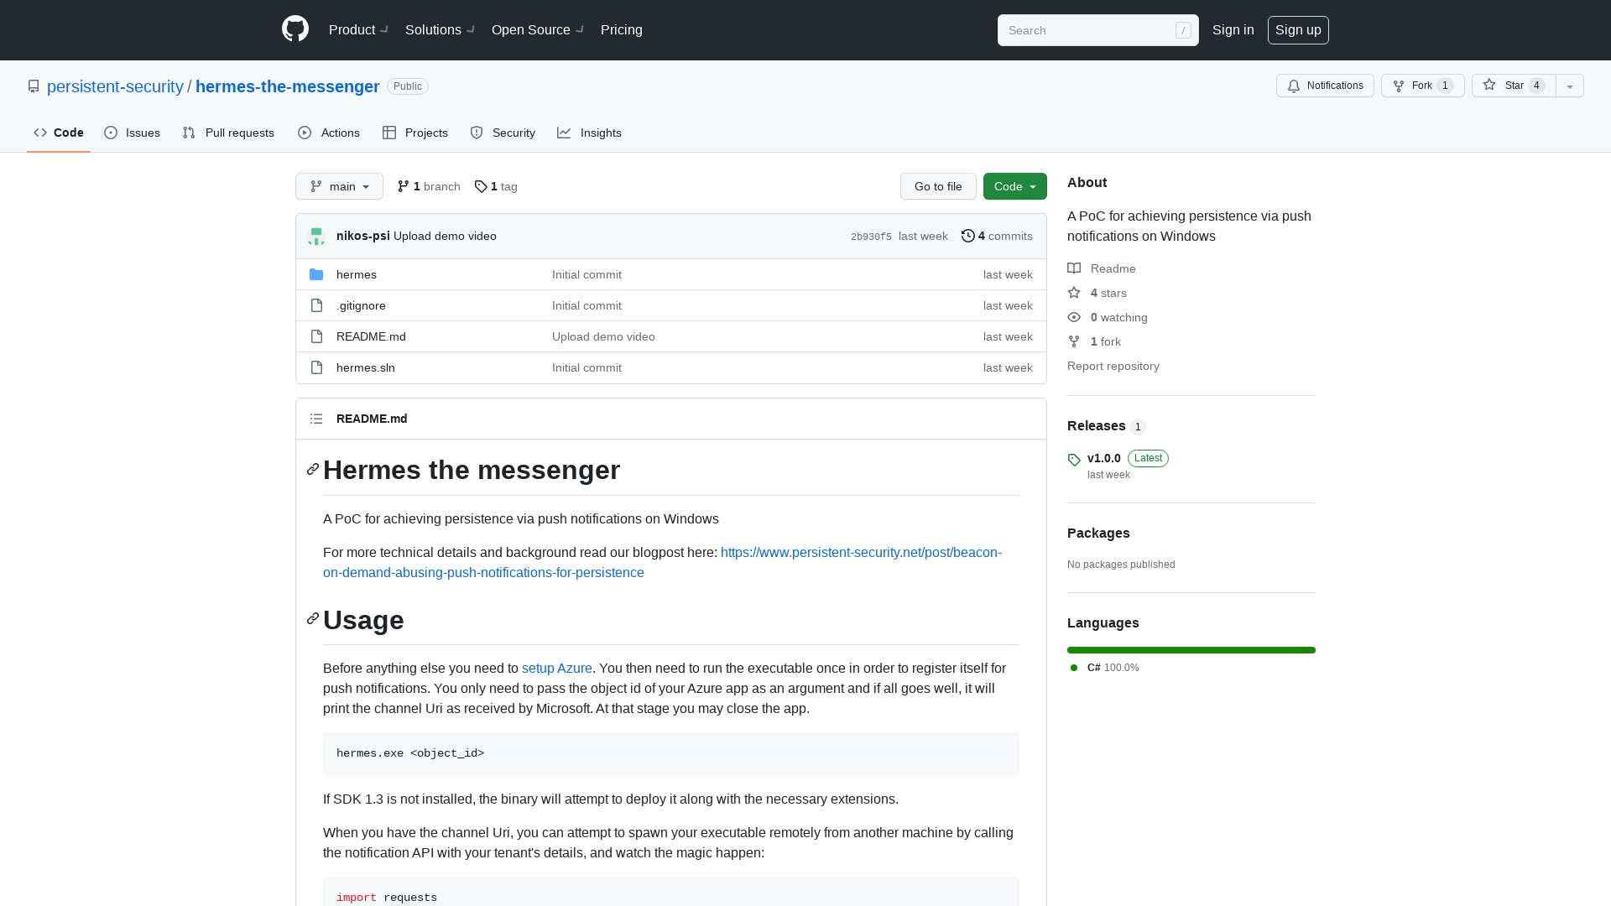Open commit 2b930f5
This screenshot has height=906, width=1611.
coord(871,237)
